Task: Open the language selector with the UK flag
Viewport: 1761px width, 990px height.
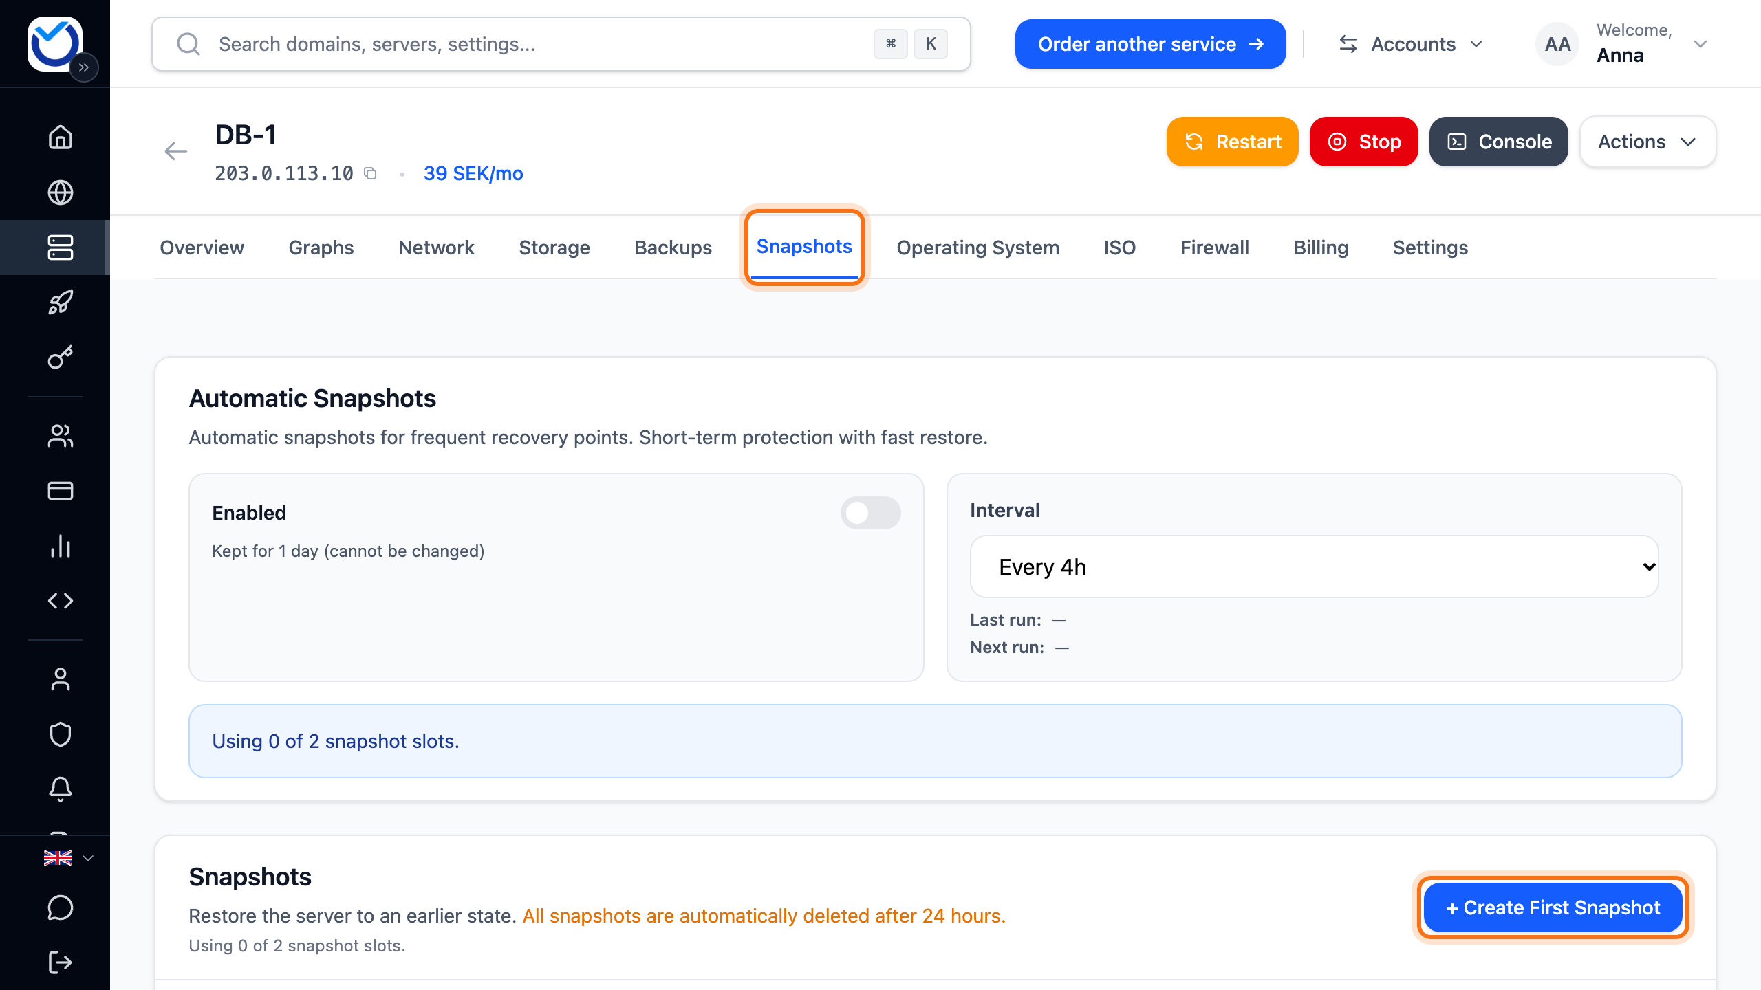Action: pos(68,858)
